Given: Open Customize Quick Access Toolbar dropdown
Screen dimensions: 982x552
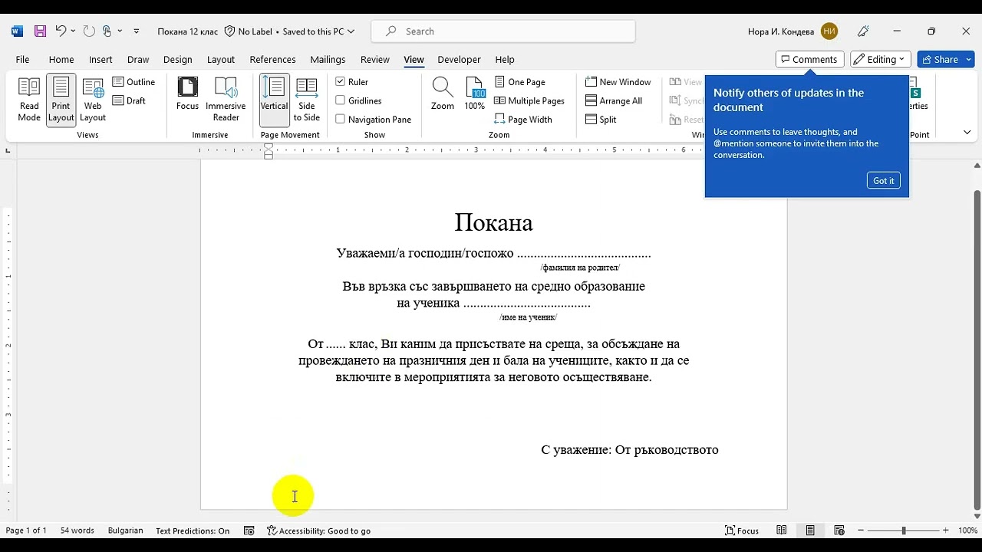Looking at the screenshot, I should [137, 31].
